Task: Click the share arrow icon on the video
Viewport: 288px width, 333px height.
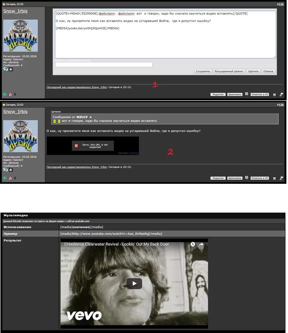Action: 201,244
